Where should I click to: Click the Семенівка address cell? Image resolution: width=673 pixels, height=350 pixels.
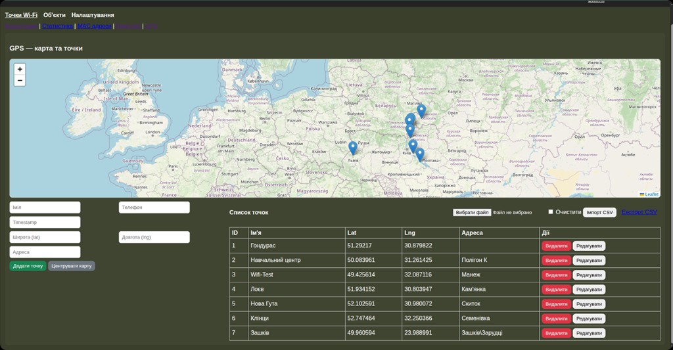tap(499, 318)
